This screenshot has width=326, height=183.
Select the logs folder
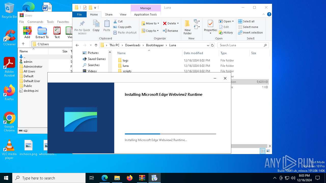click(x=125, y=60)
